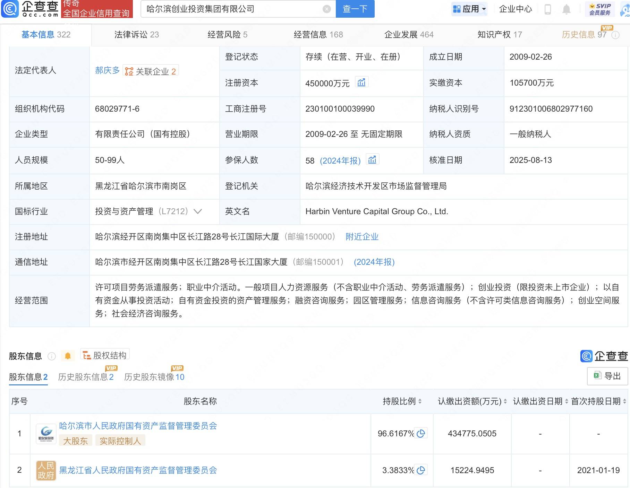Open 哈尔滨市人民政府国有资产监督管理委员会 link
This screenshot has width=630, height=488.
[138, 426]
